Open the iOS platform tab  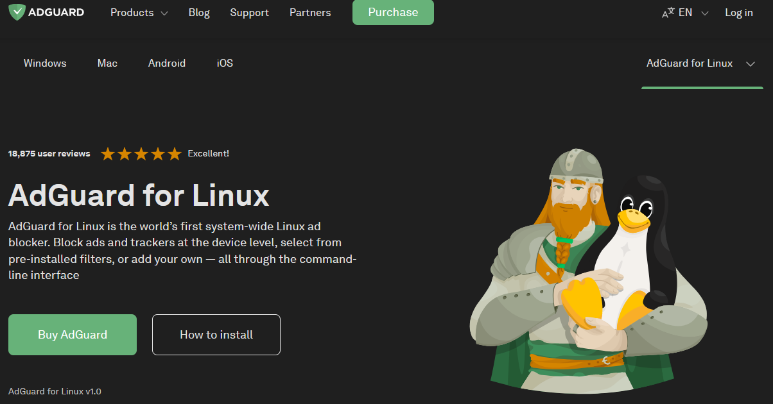[x=225, y=63]
